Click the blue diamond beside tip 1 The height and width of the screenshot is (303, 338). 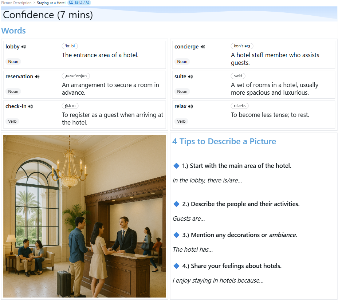pyautogui.click(x=177, y=165)
